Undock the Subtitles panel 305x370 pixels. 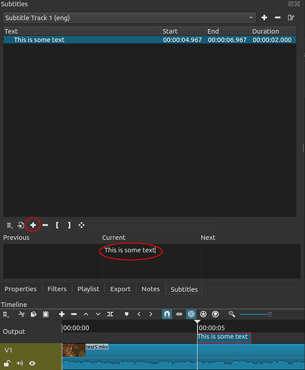point(291,3)
